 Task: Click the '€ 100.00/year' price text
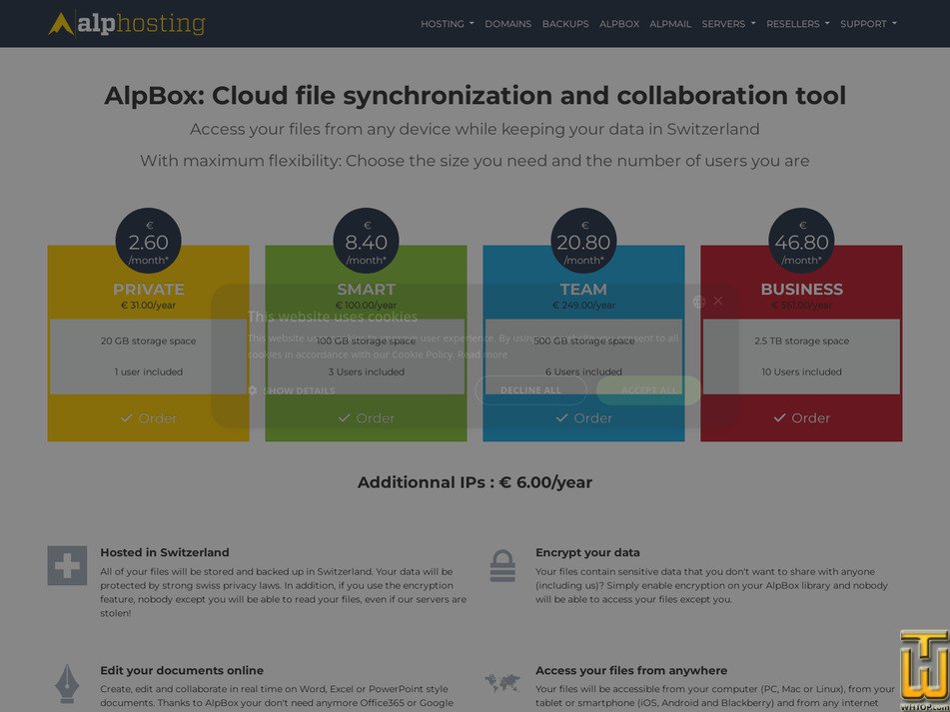366,306
